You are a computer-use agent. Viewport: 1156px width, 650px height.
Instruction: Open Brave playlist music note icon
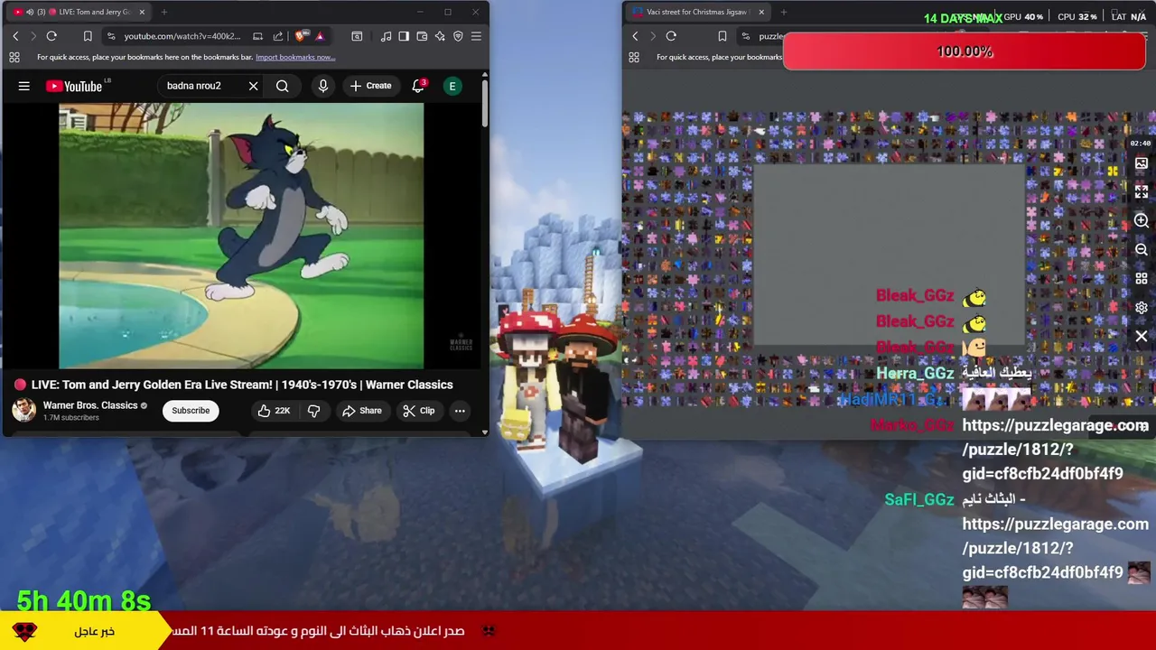386,36
